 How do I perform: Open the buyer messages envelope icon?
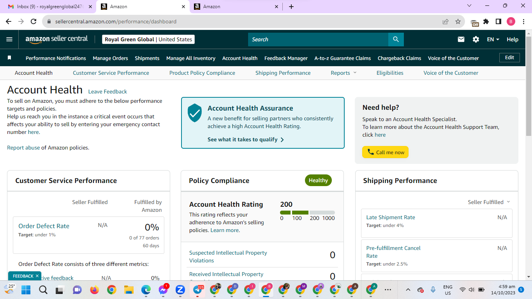click(461, 39)
